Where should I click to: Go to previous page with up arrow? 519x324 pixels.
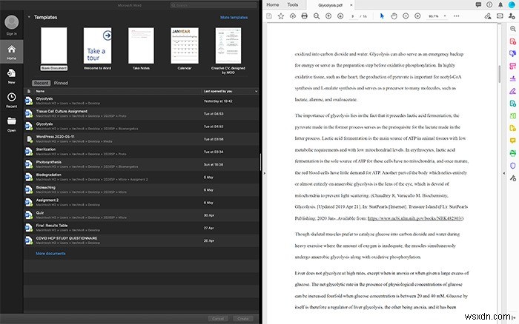tap(328, 16)
